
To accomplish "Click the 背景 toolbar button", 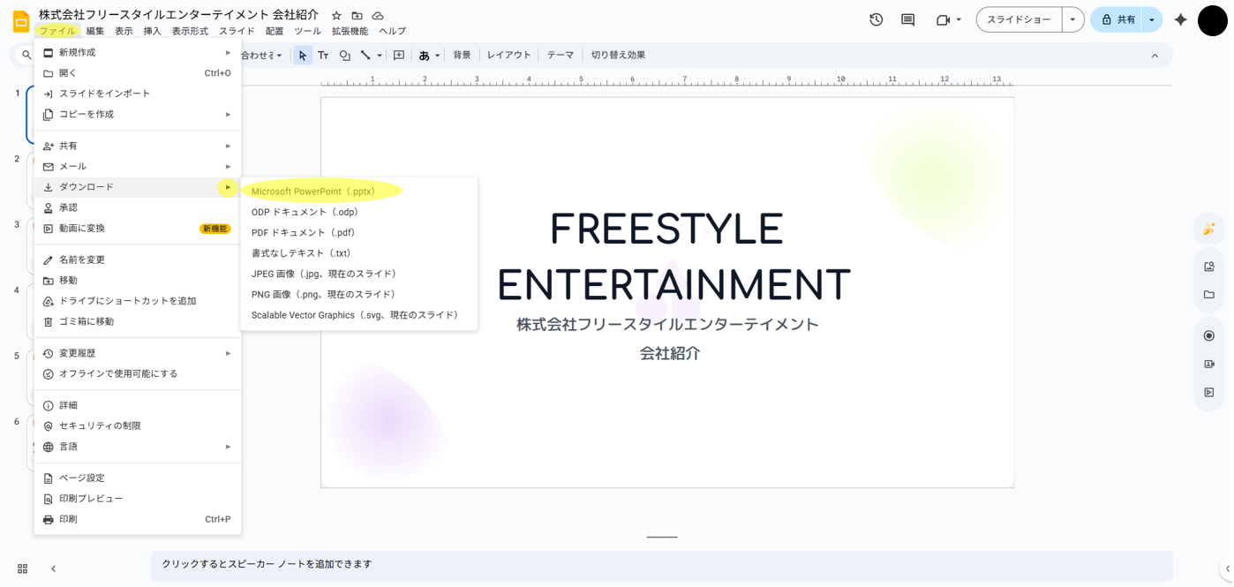I will pos(462,56).
